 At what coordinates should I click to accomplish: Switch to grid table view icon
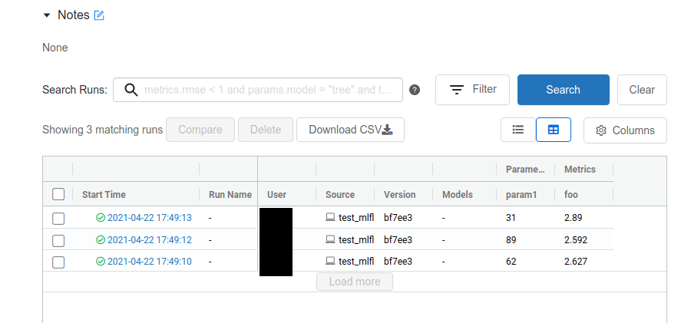[x=554, y=130]
